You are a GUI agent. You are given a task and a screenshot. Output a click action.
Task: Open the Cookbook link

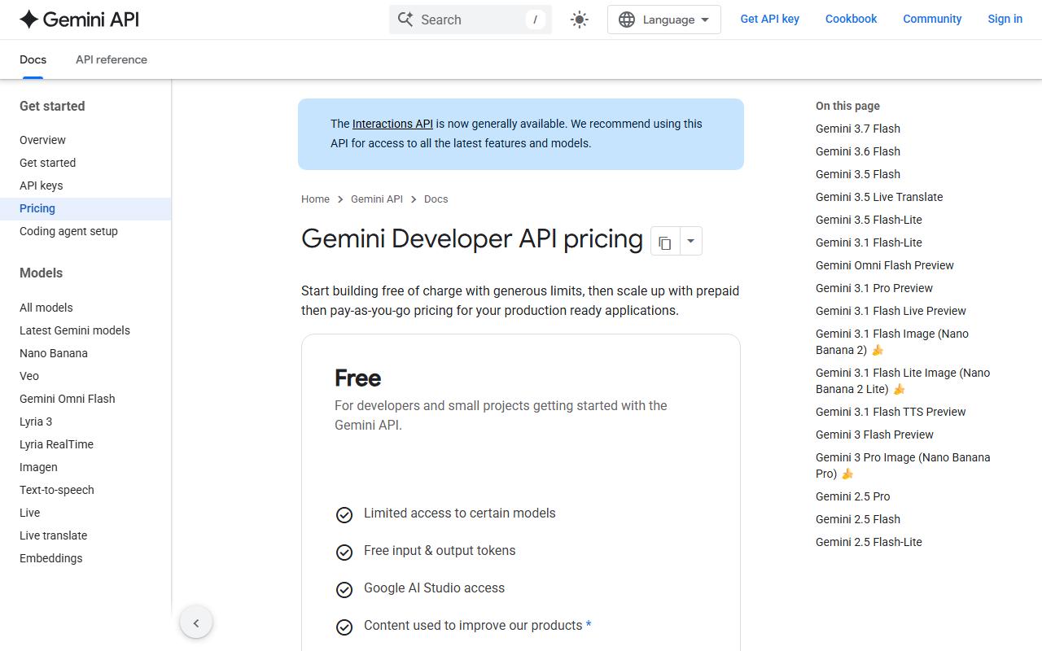pos(851,19)
